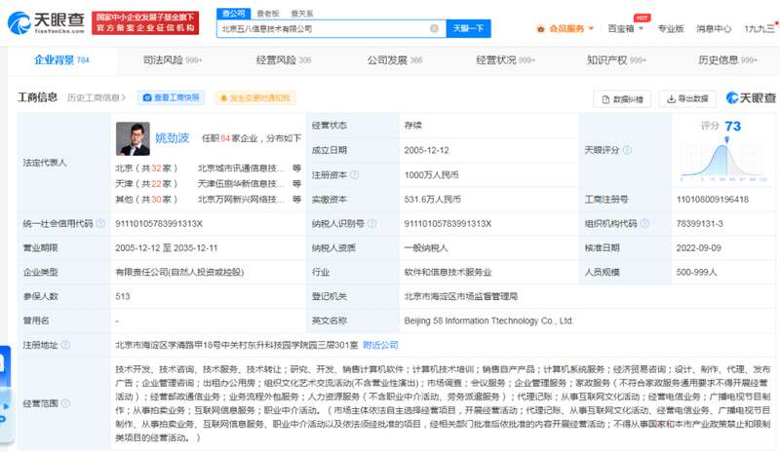Open 北京万网新兴网络技... company link
The width and height of the screenshot is (780, 452).
pyautogui.click(x=241, y=199)
